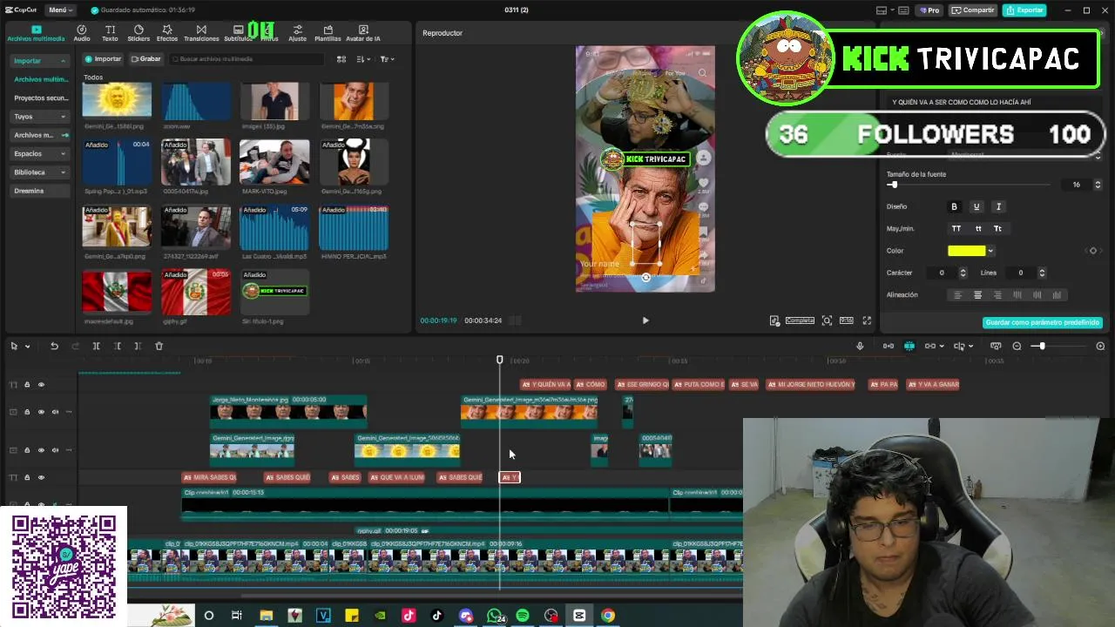Screen dimensions: 1115x627
Task: Split the clip at playhead
Action: point(96,346)
